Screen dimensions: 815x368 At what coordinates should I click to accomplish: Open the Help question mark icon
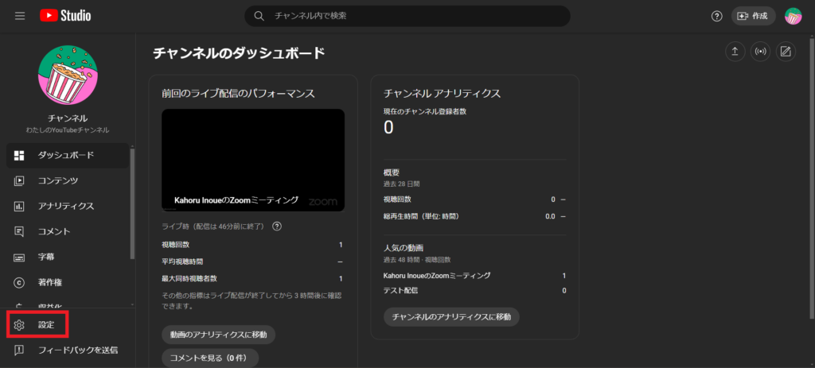point(716,16)
